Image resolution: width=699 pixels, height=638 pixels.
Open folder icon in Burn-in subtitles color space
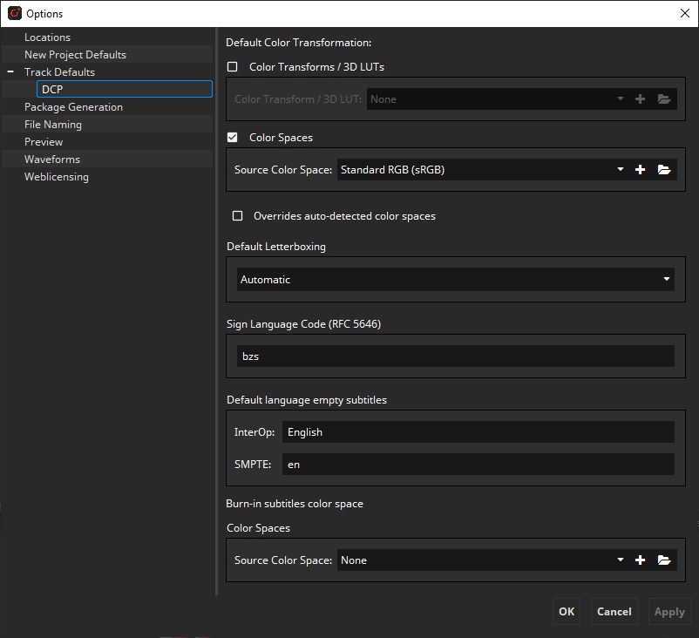(x=664, y=560)
